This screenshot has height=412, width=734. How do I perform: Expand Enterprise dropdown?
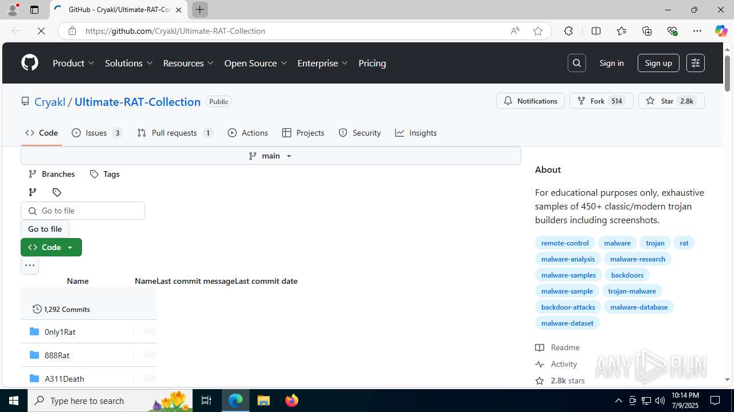(x=323, y=63)
